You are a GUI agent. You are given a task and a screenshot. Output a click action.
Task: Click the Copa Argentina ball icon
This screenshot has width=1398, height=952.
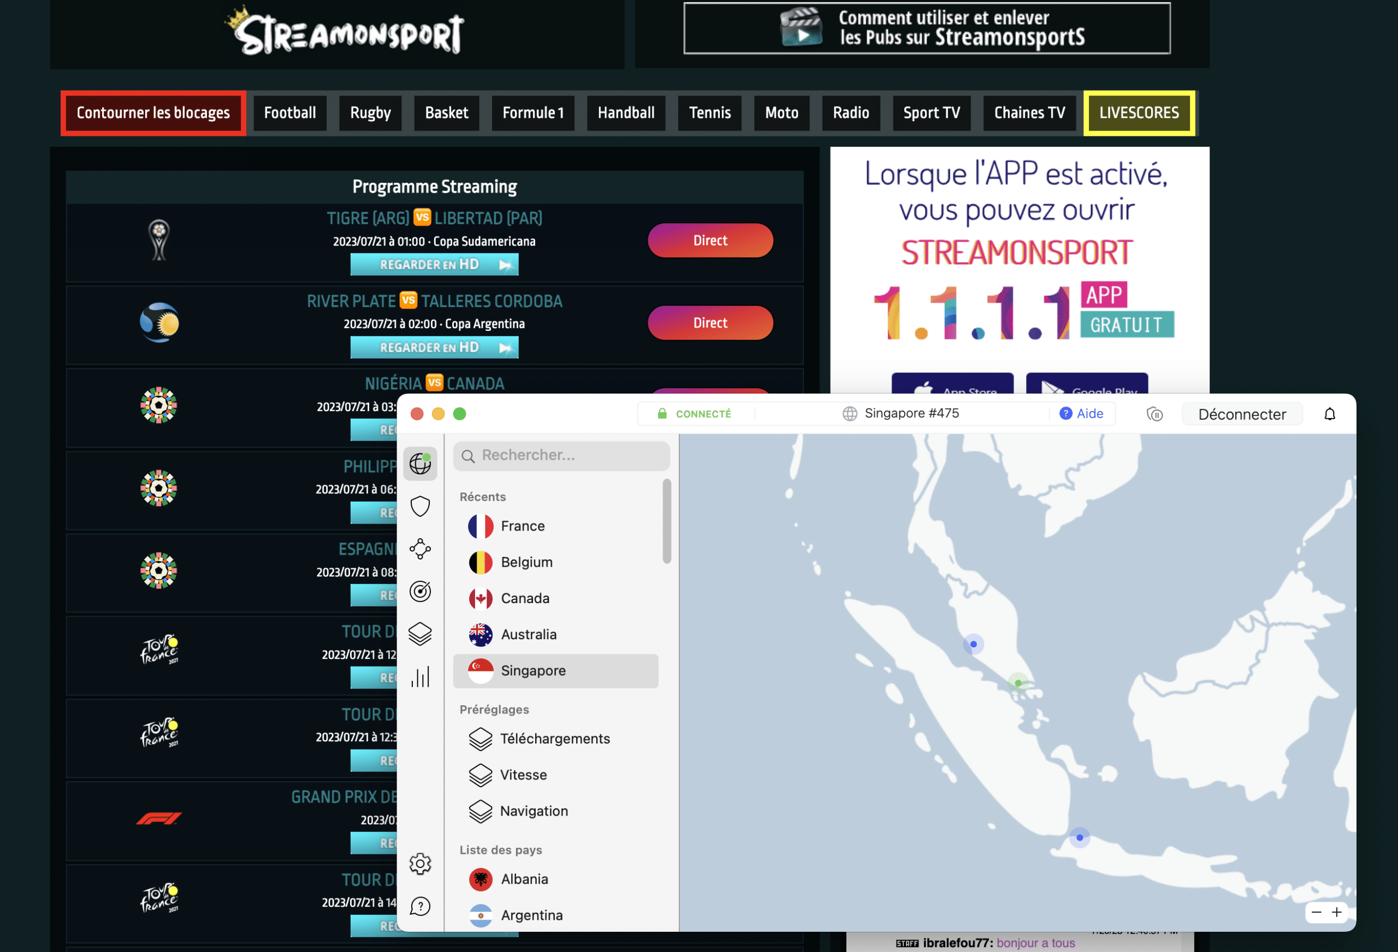(159, 323)
